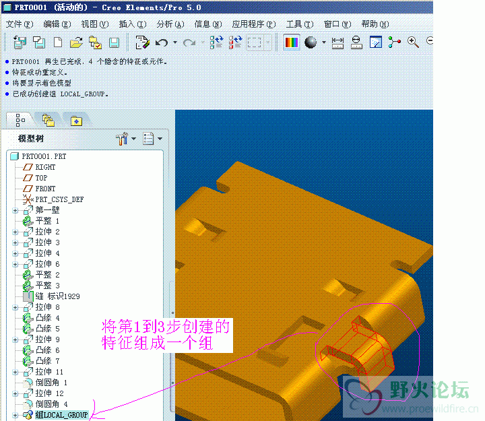The width and height of the screenshot is (485, 421).
Task: Click the distance measurement ruler icon
Action: [x=337, y=42]
